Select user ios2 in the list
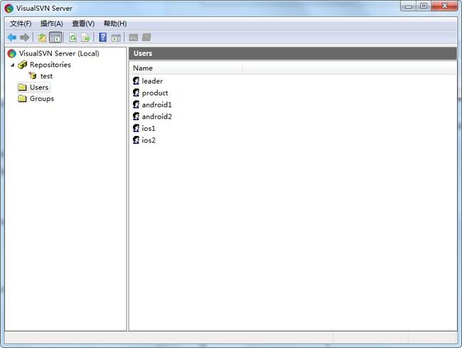Image resolution: width=462 pixels, height=348 pixels. [x=149, y=140]
